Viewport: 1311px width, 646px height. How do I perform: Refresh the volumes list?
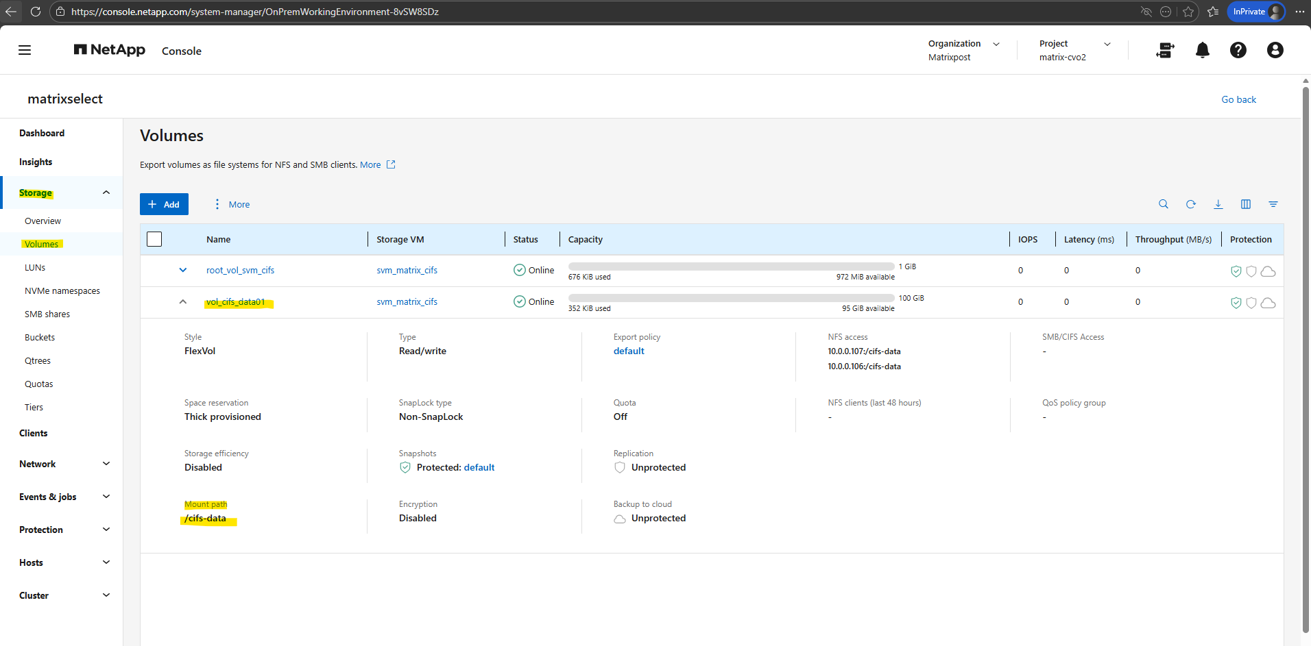[x=1190, y=204]
